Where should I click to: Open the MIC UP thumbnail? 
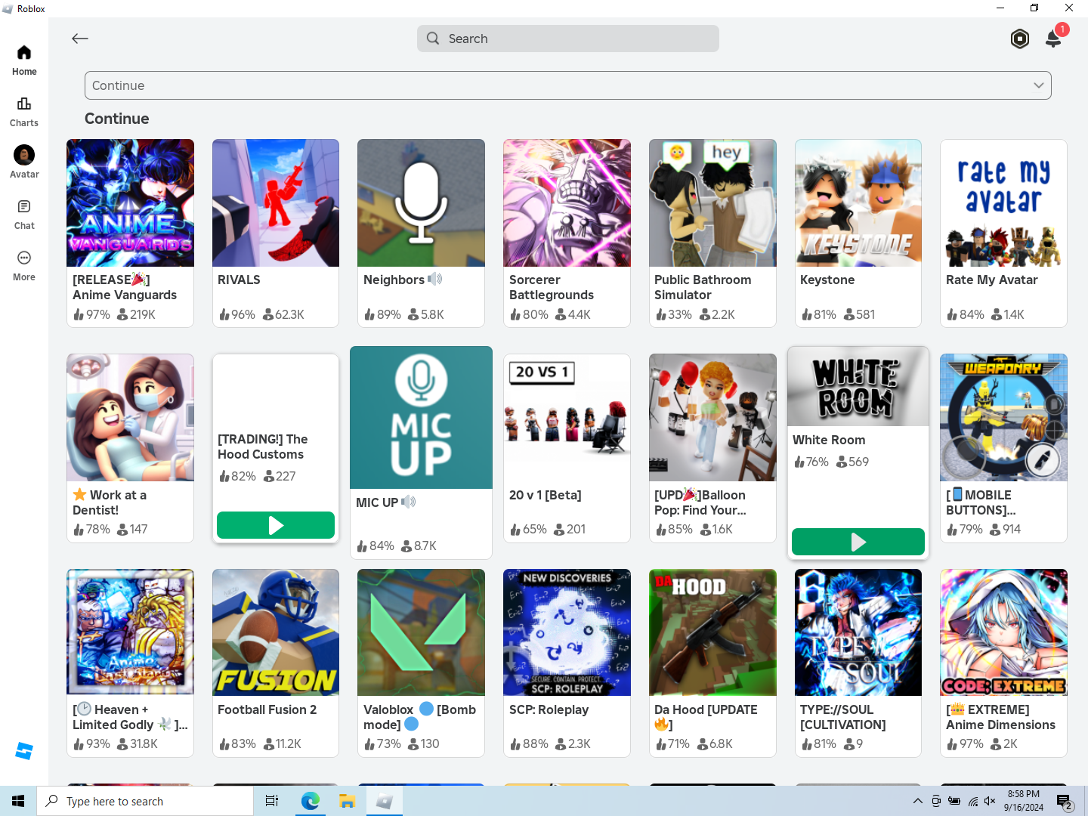[x=421, y=417]
